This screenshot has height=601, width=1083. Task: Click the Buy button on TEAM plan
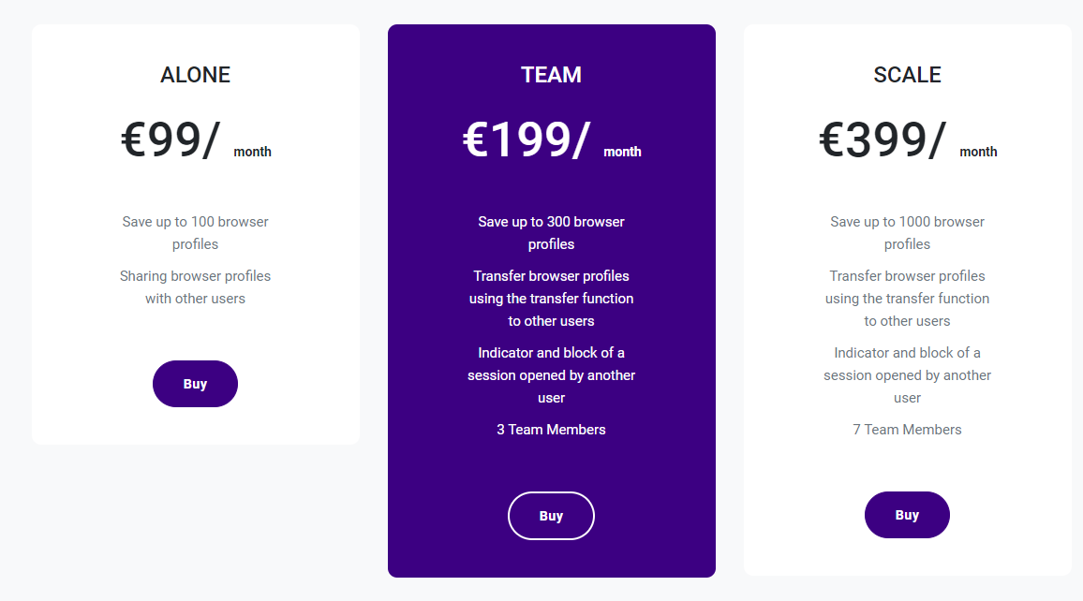tap(551, 515)
